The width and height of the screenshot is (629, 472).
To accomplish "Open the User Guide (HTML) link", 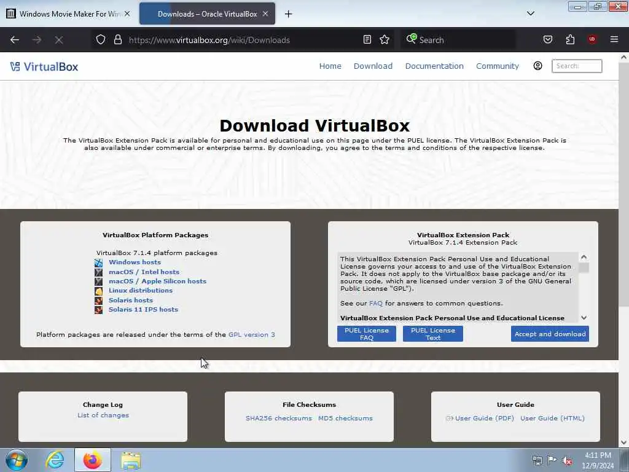I will [552, 418].
